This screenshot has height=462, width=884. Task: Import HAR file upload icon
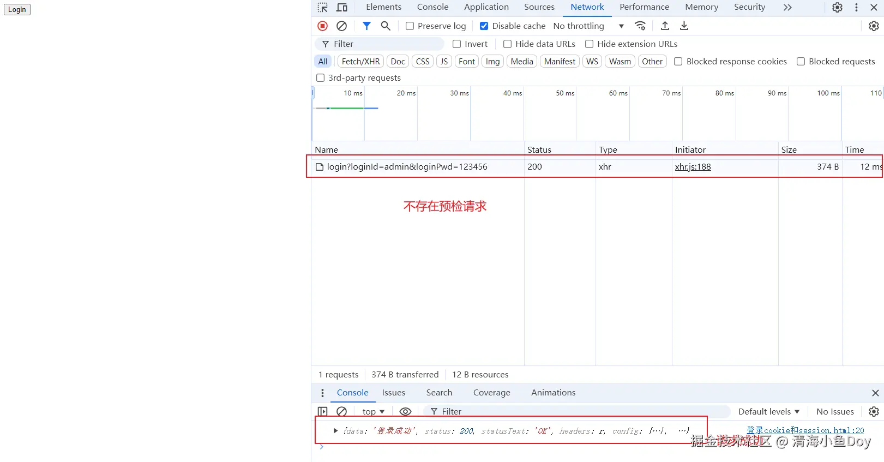(665, 26)
